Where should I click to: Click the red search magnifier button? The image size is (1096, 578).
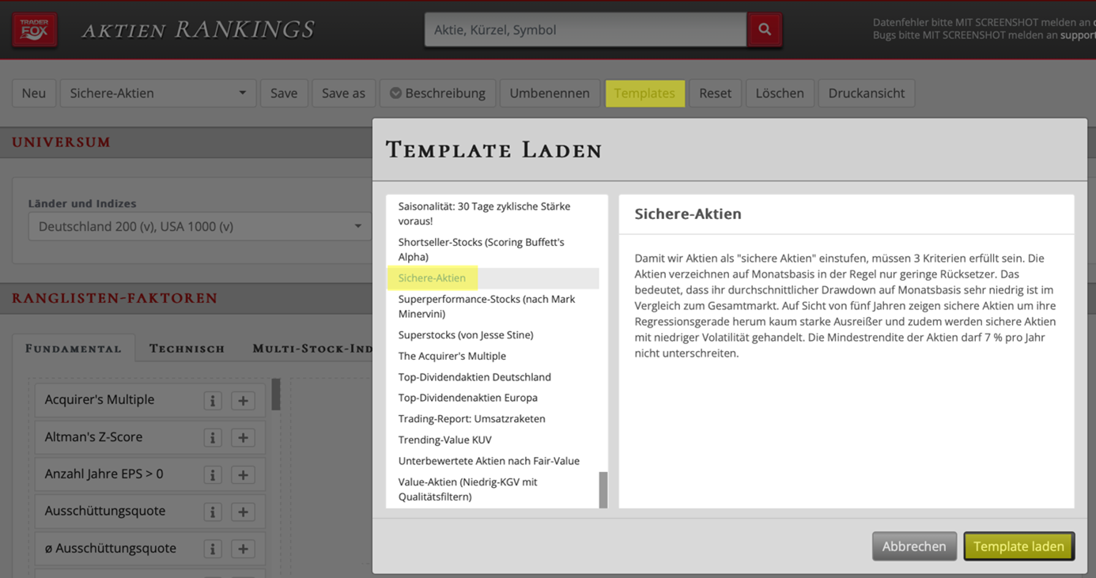pos(764,29)
